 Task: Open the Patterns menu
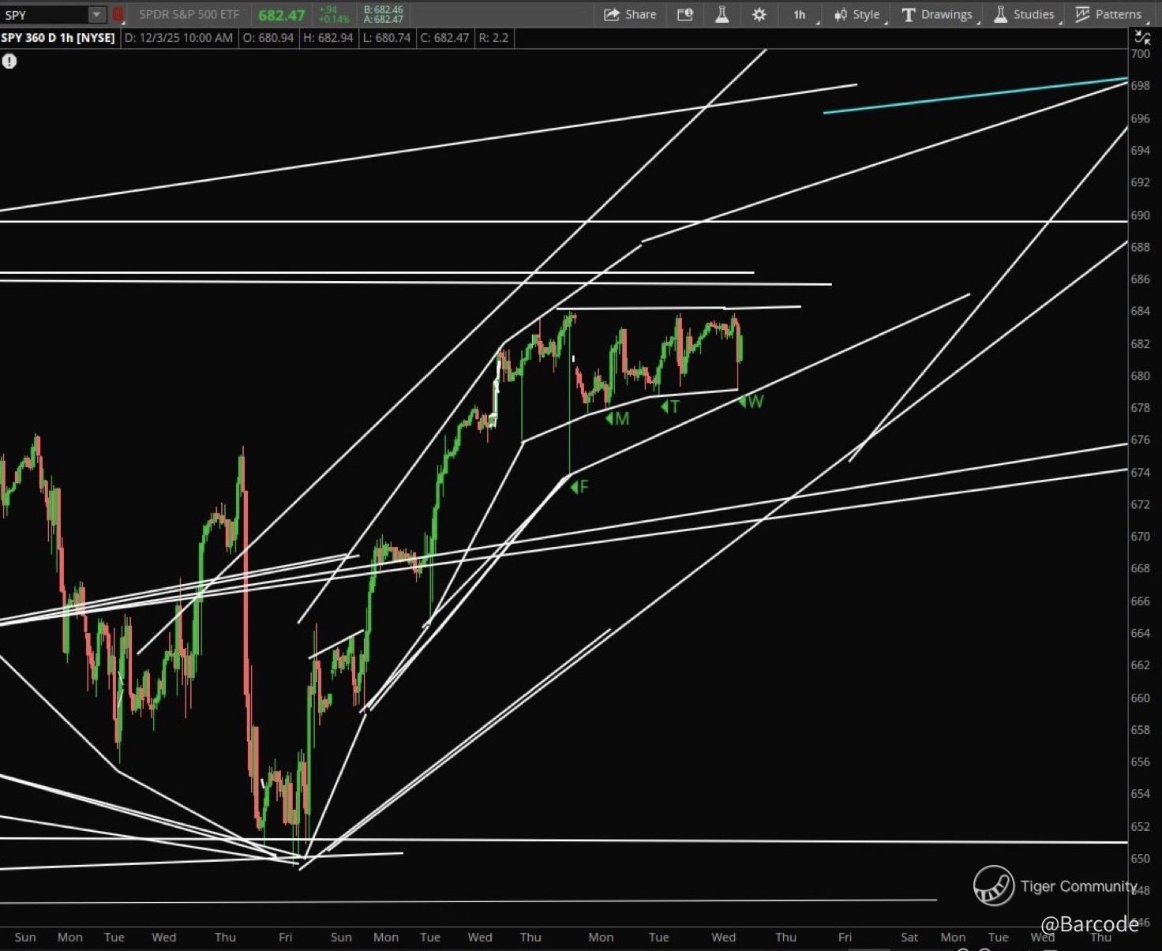(x=1108, y=14)
